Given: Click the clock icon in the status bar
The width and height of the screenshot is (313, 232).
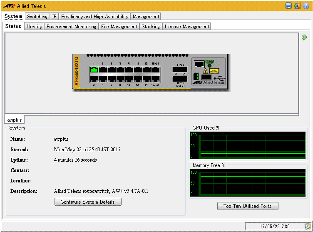Looking at the screenshot, I should coord(308,226).
